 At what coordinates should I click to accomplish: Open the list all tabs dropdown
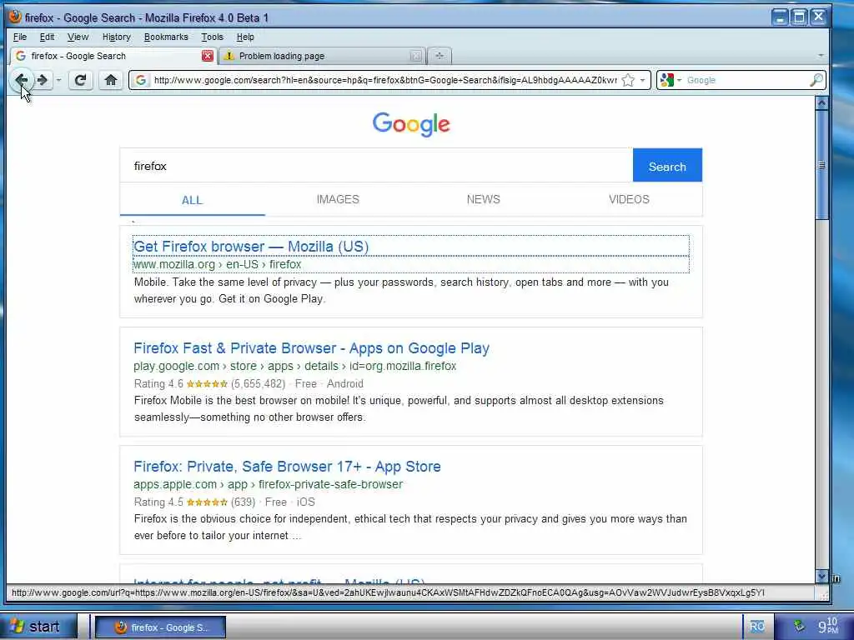821,56
